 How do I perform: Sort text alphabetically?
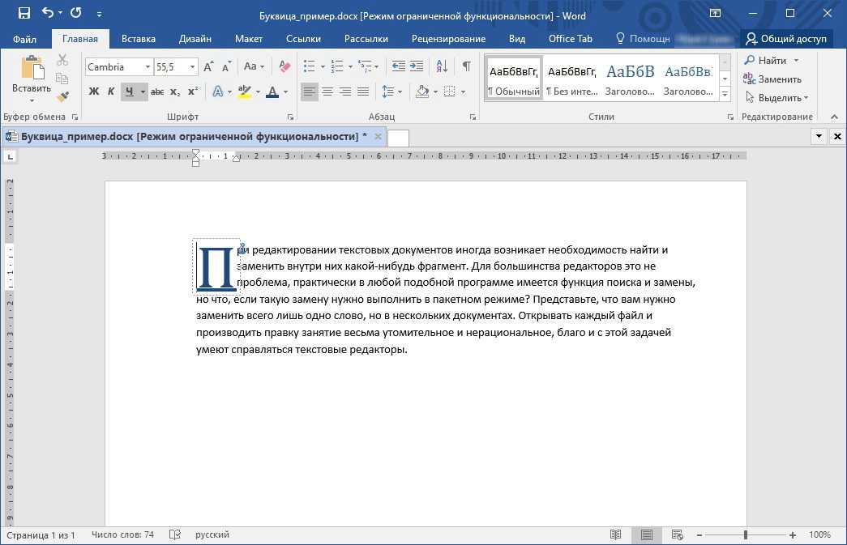[442, 67]
